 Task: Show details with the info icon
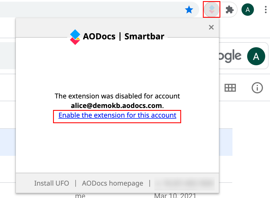click(257, 88)
